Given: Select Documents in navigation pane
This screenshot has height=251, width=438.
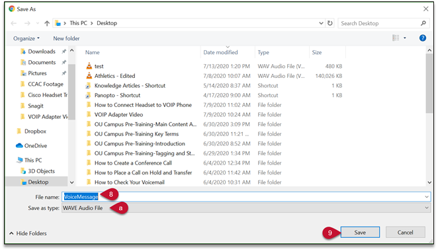Looking at the screenshot, I should pos(41,62).
